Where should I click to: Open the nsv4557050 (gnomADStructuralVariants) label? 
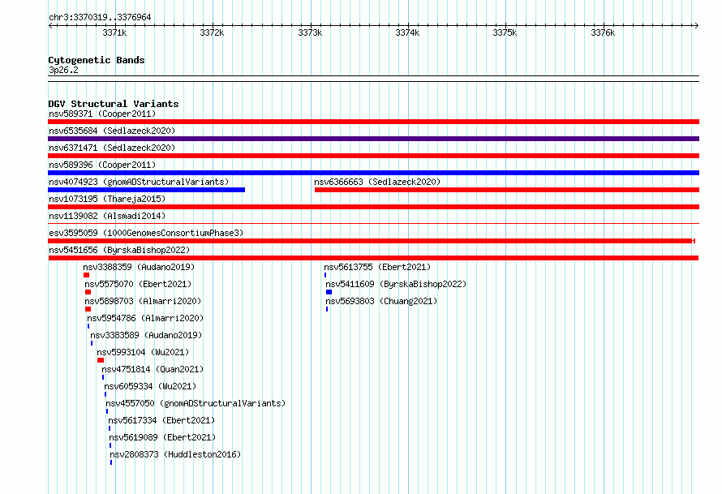point(196,403)
